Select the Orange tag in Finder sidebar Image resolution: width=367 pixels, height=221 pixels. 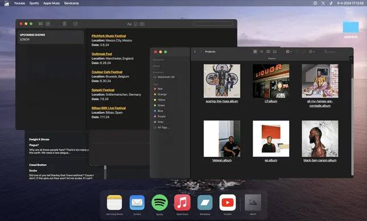coord(160,94)
